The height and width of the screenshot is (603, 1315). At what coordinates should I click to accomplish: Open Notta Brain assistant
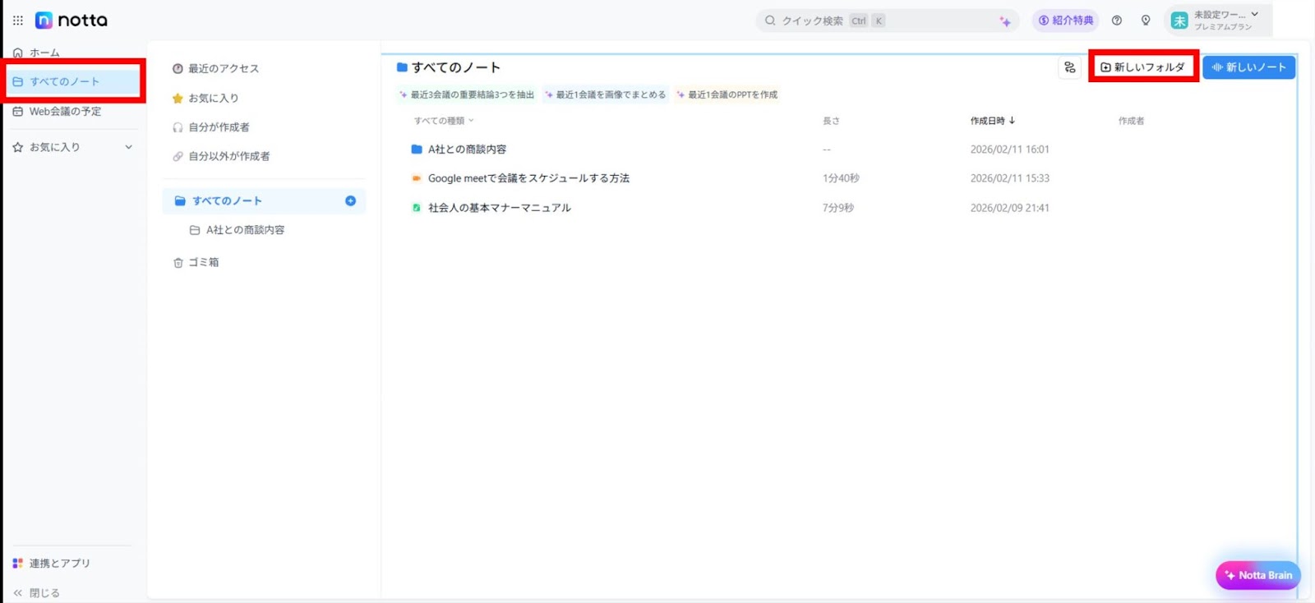(1257, 575)
